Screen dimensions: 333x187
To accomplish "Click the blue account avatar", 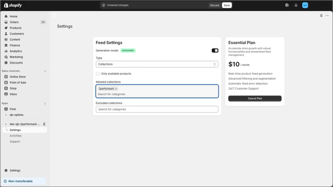I will click(305, 5).
